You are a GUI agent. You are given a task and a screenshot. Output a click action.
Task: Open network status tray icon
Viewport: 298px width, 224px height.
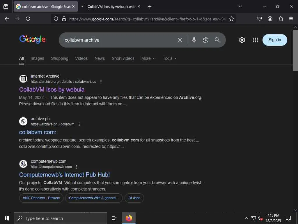[253, 218]
